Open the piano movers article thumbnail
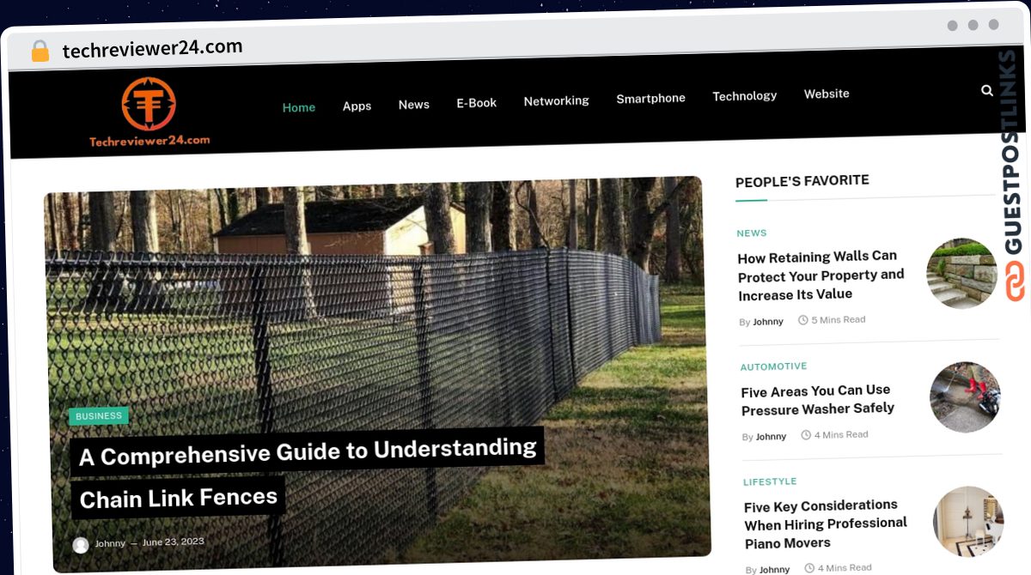Image resolution: width=1031 pixels, height=575 pixels. coord(968,522)
